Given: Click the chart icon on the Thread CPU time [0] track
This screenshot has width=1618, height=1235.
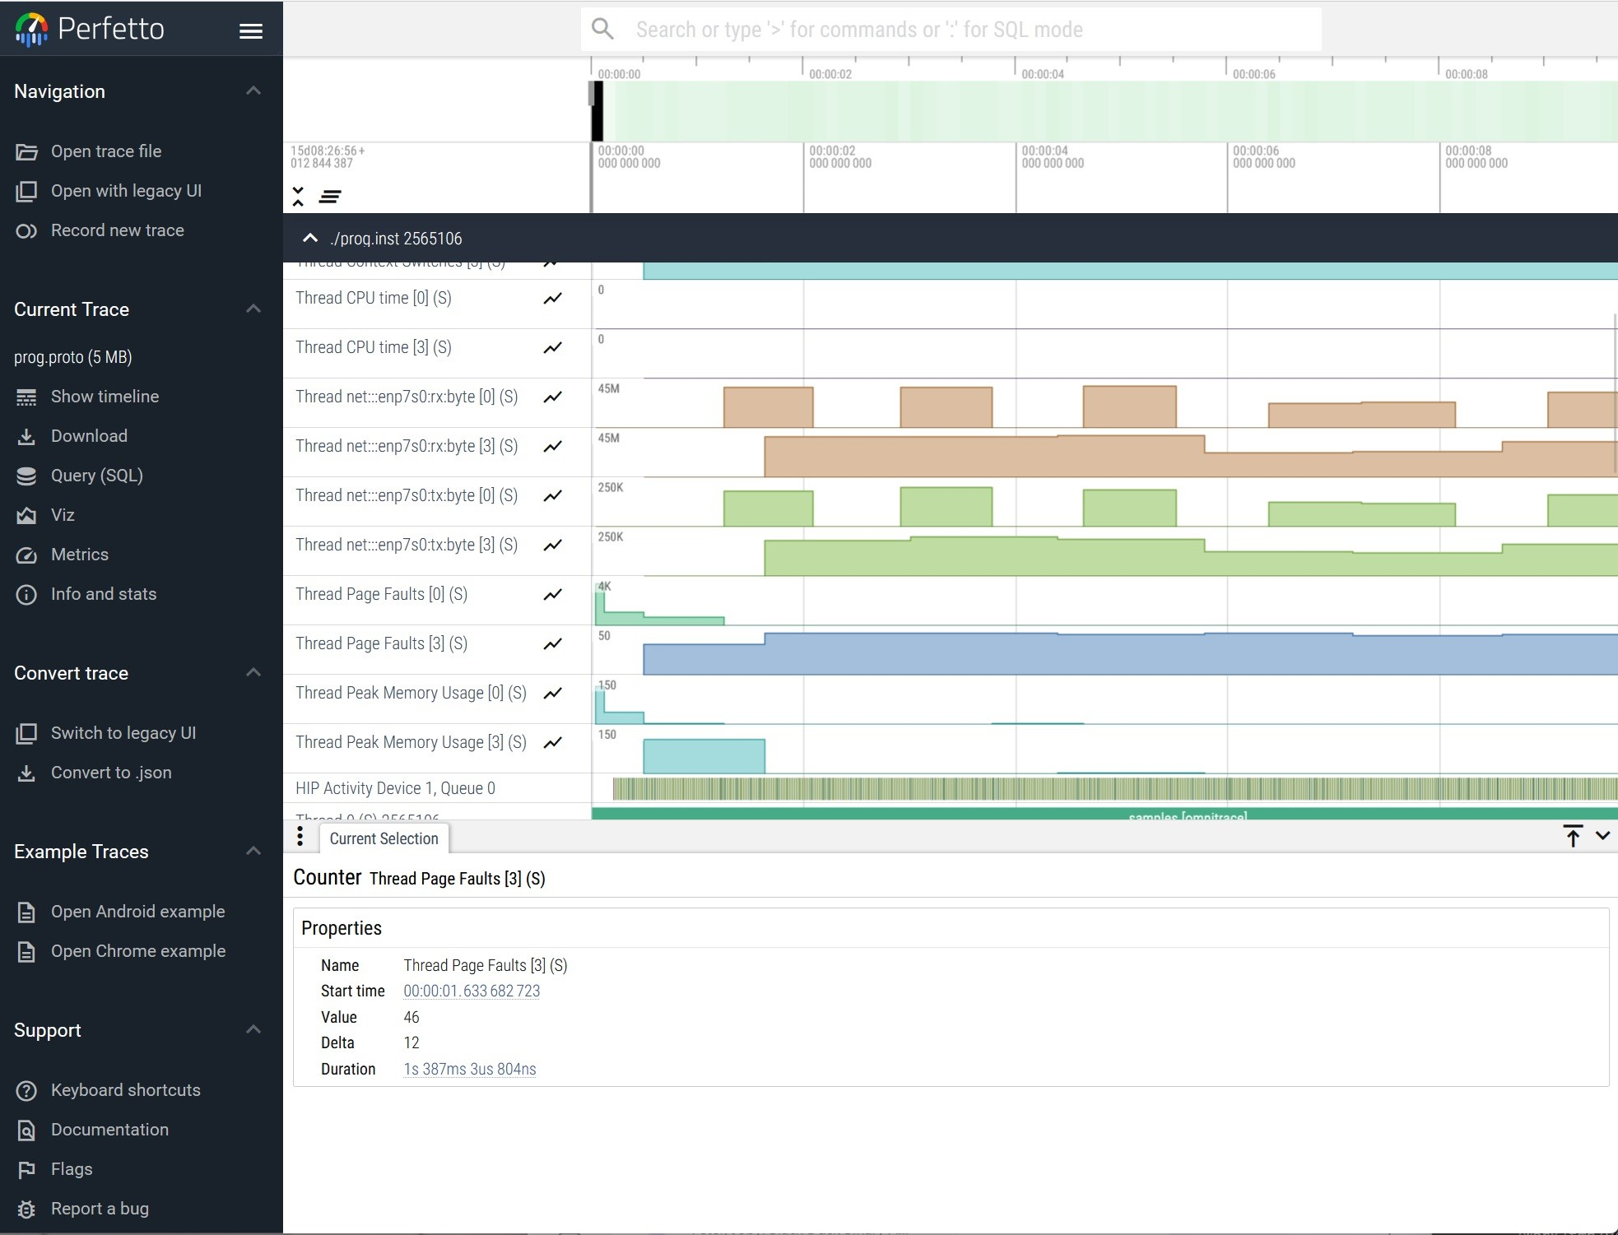Looking at the screenshot, I should [x=553, y=299].
